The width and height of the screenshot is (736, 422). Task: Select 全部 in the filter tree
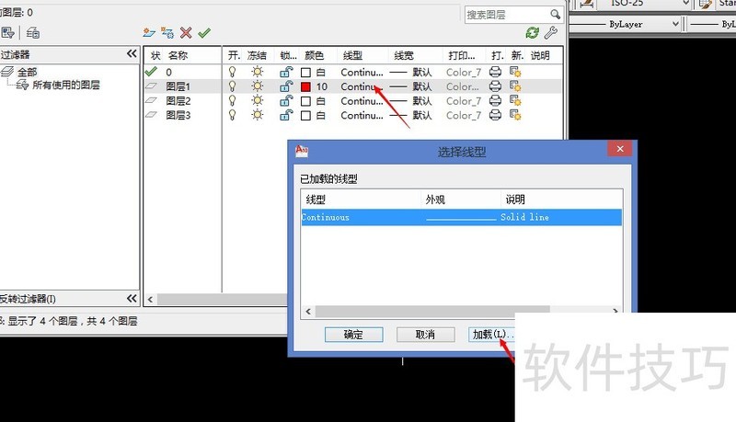(27, 72)
